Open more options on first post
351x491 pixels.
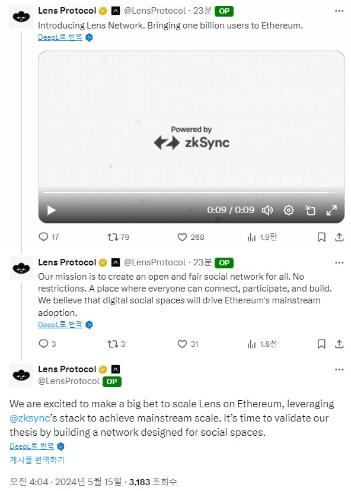click(x=339, y=11)
